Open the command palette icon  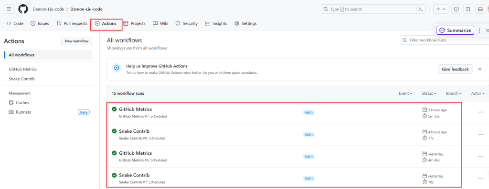(x=421, y=10)
